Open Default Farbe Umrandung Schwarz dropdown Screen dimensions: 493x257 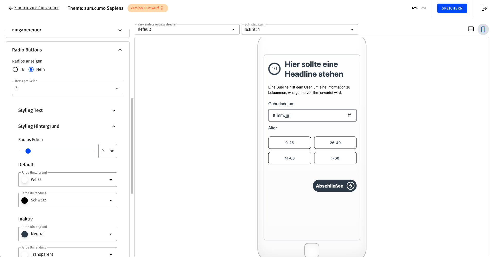(67, 200)
